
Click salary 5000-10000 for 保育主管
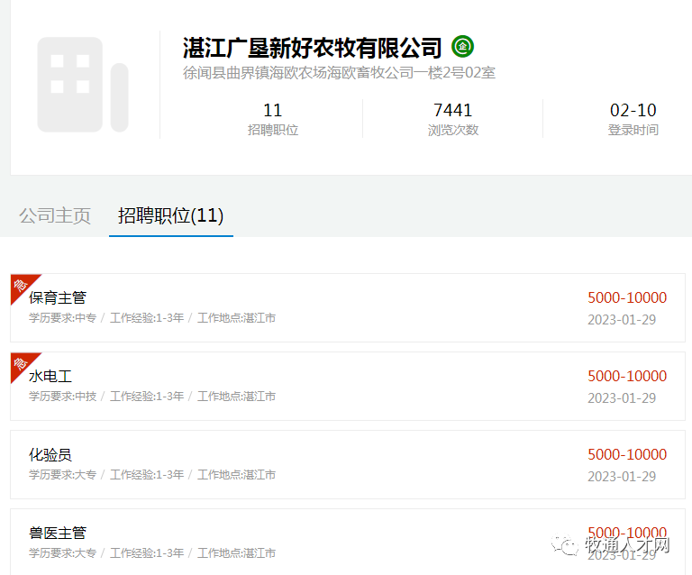click(x=627, y=297)
